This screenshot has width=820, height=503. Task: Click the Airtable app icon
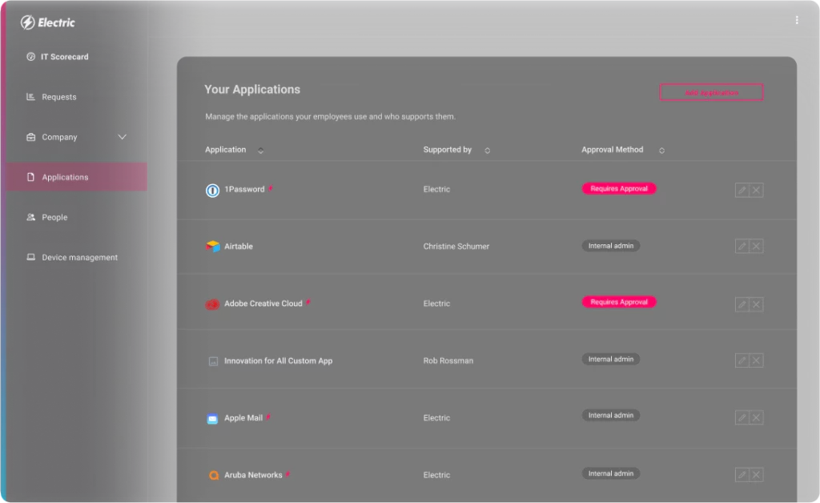pyautogui.click(x=212, y=247)
